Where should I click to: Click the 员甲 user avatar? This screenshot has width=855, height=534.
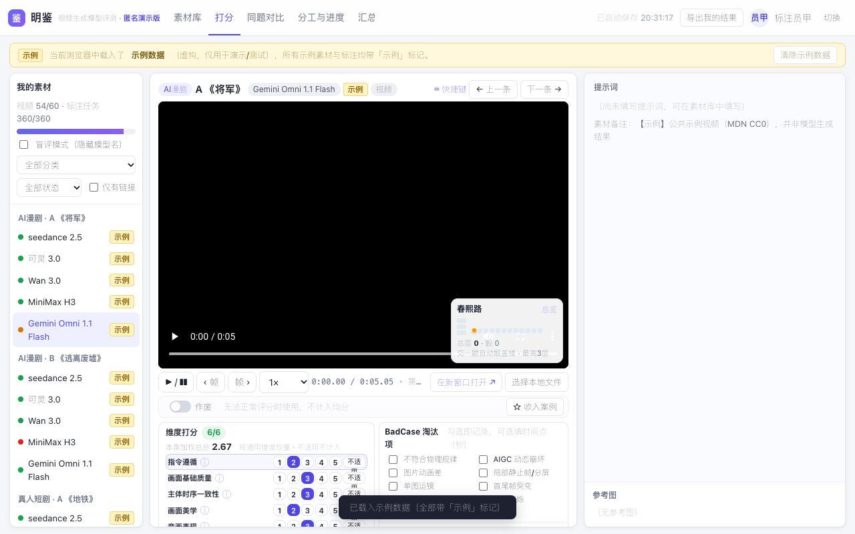(759, 18)
